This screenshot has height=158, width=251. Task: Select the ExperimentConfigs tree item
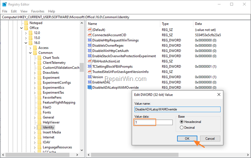[x=57, y=82]
